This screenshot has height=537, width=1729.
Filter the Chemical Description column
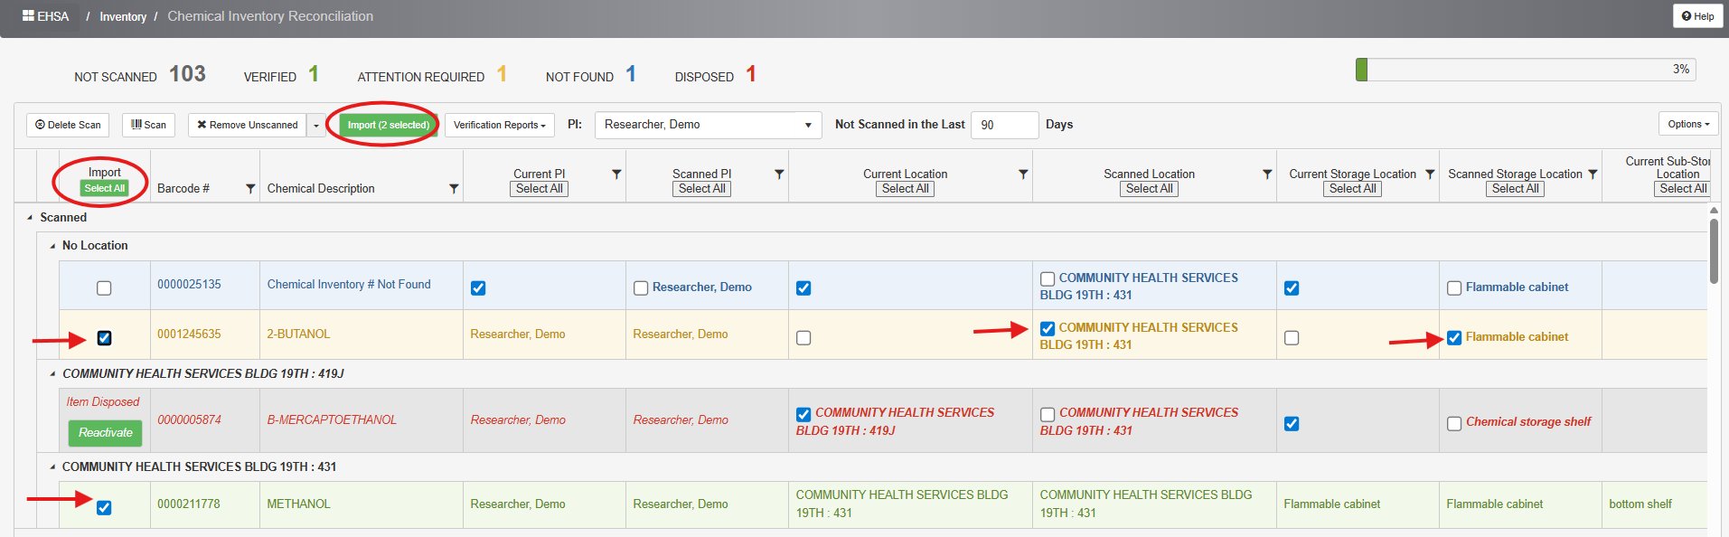[454, 189]
